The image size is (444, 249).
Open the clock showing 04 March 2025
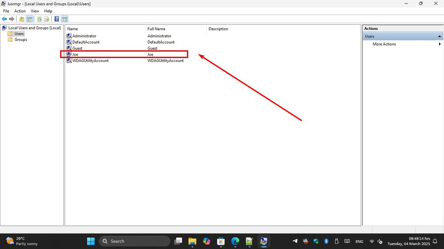409,241
